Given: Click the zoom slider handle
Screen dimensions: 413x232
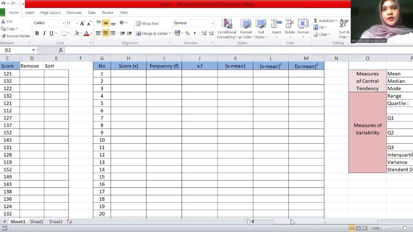Looking at the screenshot, I should tap(405, 228).
